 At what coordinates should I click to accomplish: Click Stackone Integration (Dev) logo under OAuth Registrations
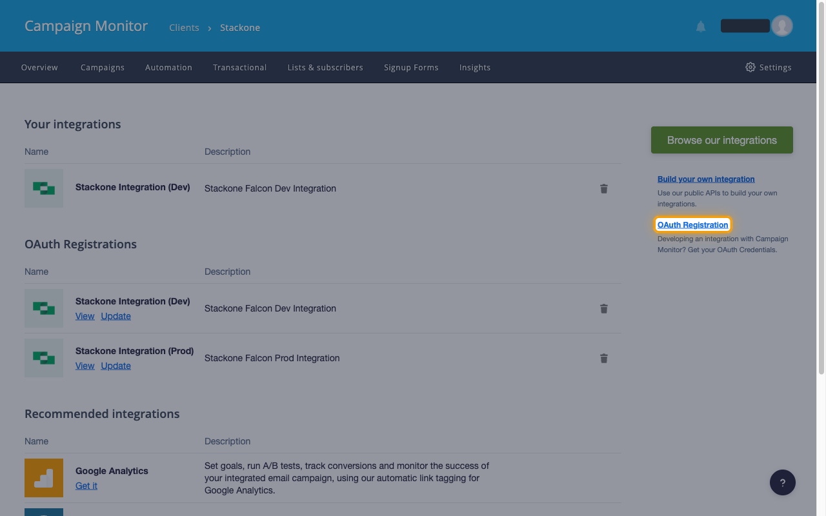[x=44, y=308]
